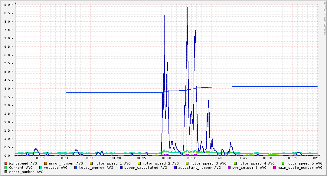327x176 pixels.
Task: Click the voltage AVG teal legend swatch
Action: pyautogui.click(x=41, y=168)
